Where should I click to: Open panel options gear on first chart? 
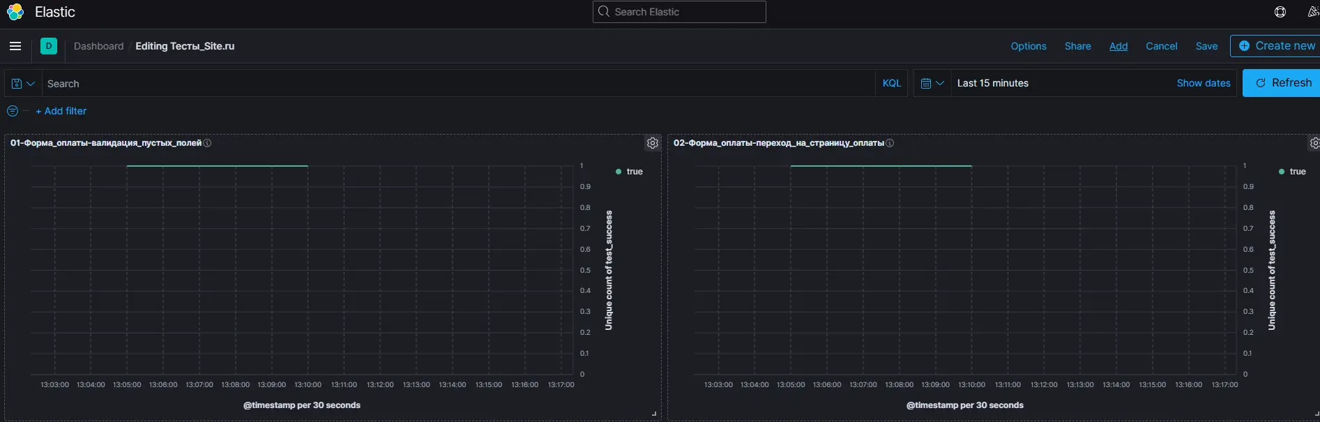pos(653,143)
